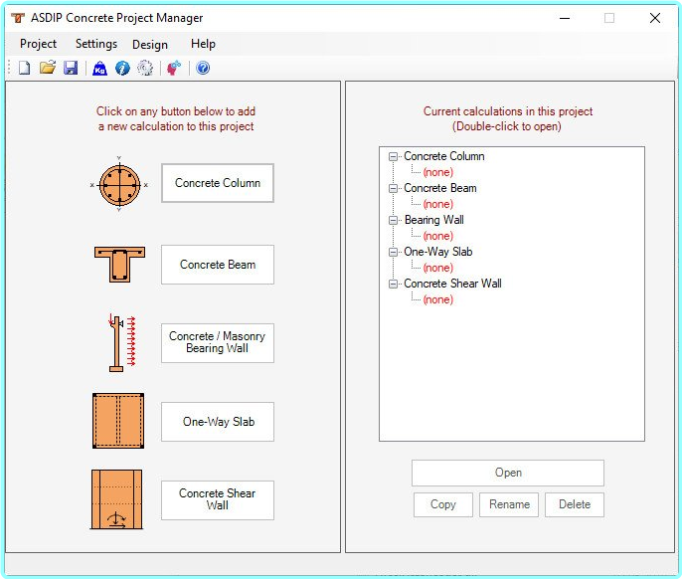Collapse the One-Way Slab tree node
Image resolution: width=682 pixels, height=579 pixels.
click(394, 252)
